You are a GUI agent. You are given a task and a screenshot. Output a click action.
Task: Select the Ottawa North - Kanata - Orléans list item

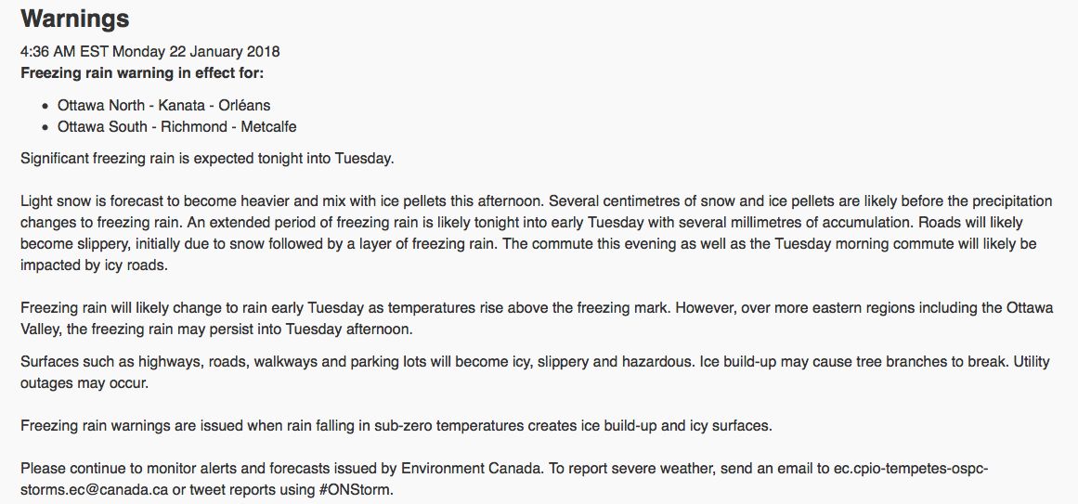tap(163, 106)
